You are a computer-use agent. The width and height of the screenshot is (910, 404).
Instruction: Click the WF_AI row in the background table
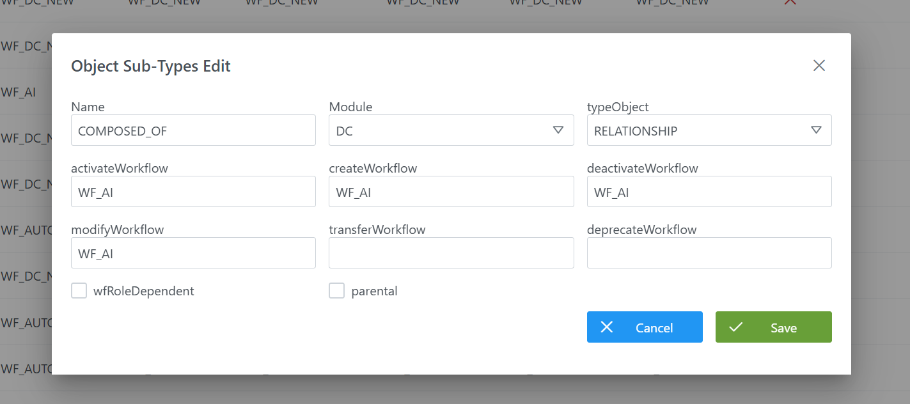(x=19, y=92)
